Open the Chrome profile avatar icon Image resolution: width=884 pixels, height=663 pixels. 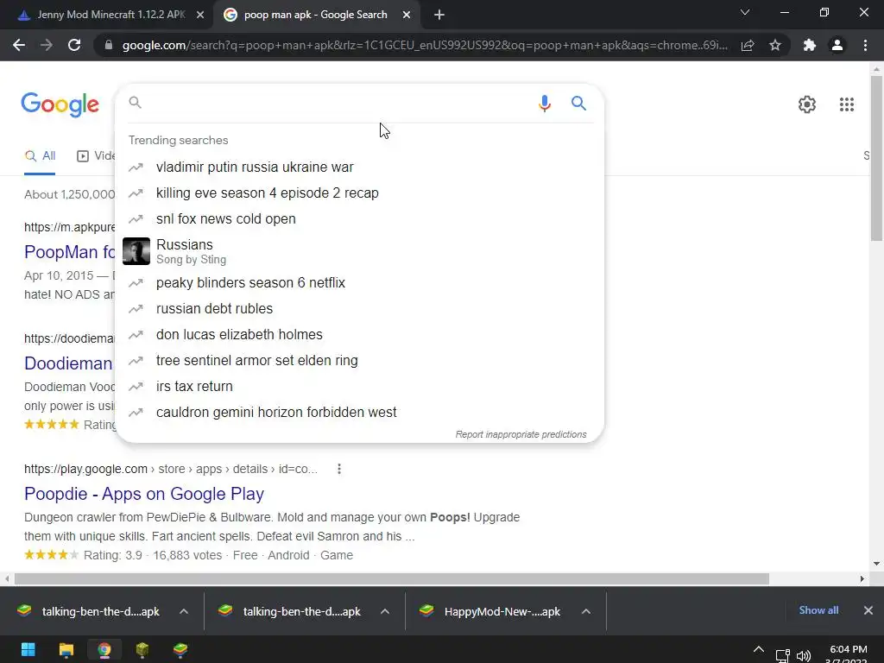[x=837, y=45]
